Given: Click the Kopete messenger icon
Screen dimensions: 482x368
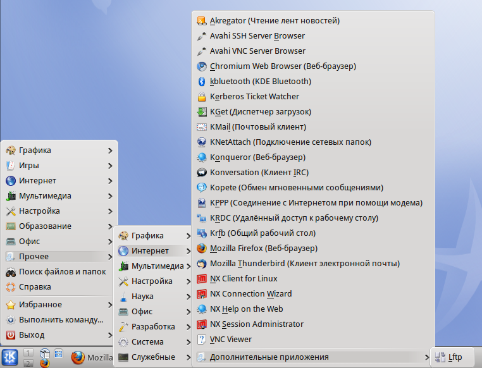Looking at the screenshot, I should coord(202,187).
